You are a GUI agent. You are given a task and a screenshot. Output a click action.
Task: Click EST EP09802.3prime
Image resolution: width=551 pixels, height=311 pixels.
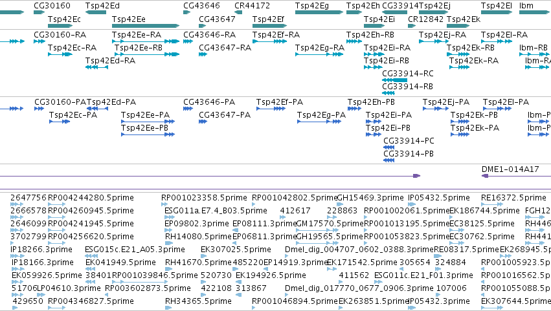pyautogui.click(x=197, y=224)
